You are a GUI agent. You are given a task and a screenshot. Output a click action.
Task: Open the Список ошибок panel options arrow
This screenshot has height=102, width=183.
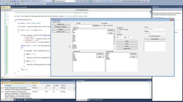pyautogui.click(x=71, y=80)
